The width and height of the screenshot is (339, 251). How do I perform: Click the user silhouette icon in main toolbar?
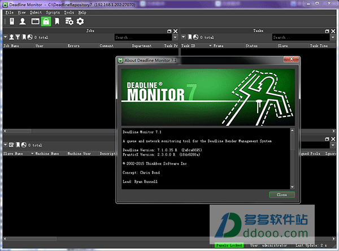[23, 21]
